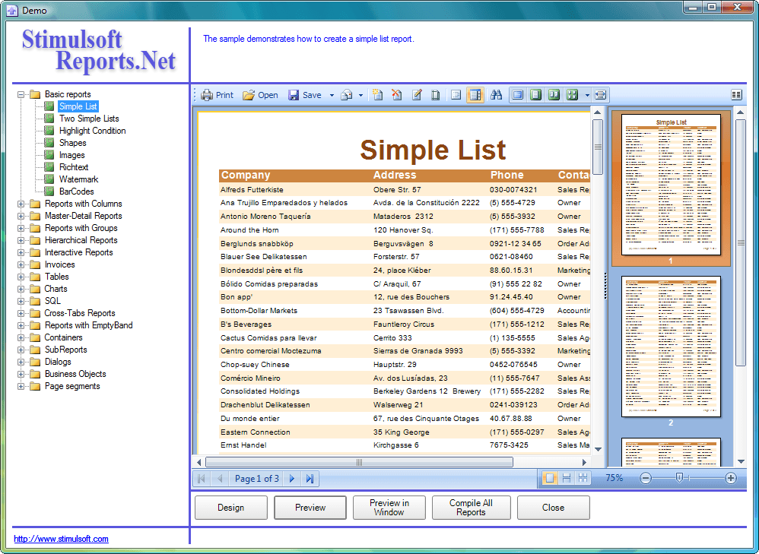Click the Charts folder icon

tap(35, 289)
